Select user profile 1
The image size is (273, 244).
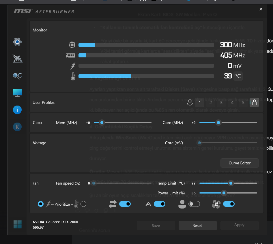click(200, 103)
